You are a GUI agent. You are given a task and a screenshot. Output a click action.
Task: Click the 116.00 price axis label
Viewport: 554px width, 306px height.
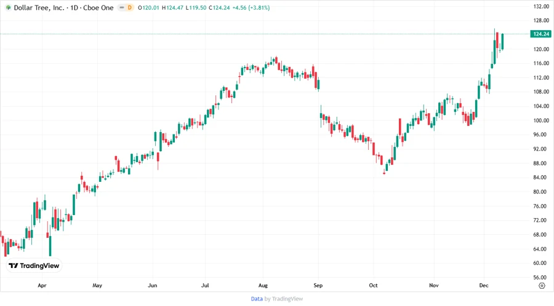click(x=541, y=63)
